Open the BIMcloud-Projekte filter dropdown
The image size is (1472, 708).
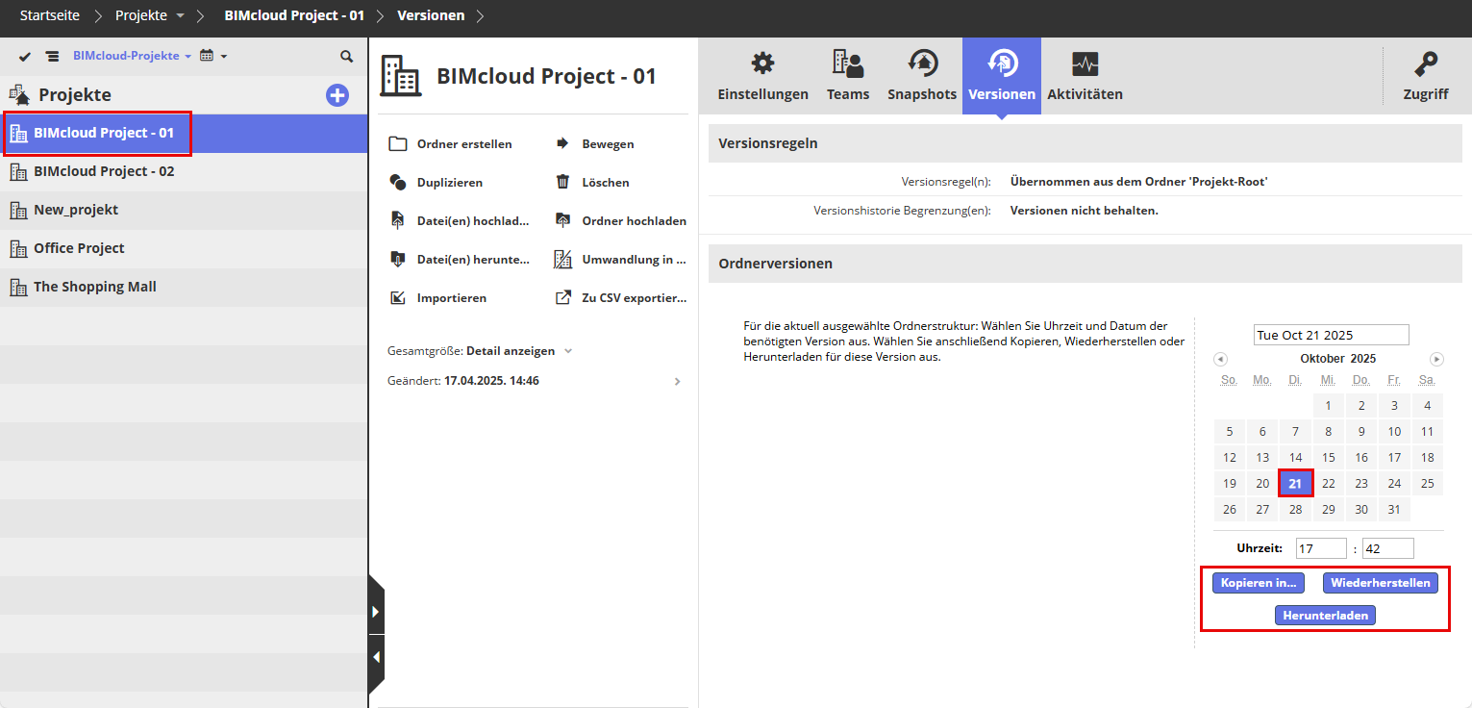(132, 56)
